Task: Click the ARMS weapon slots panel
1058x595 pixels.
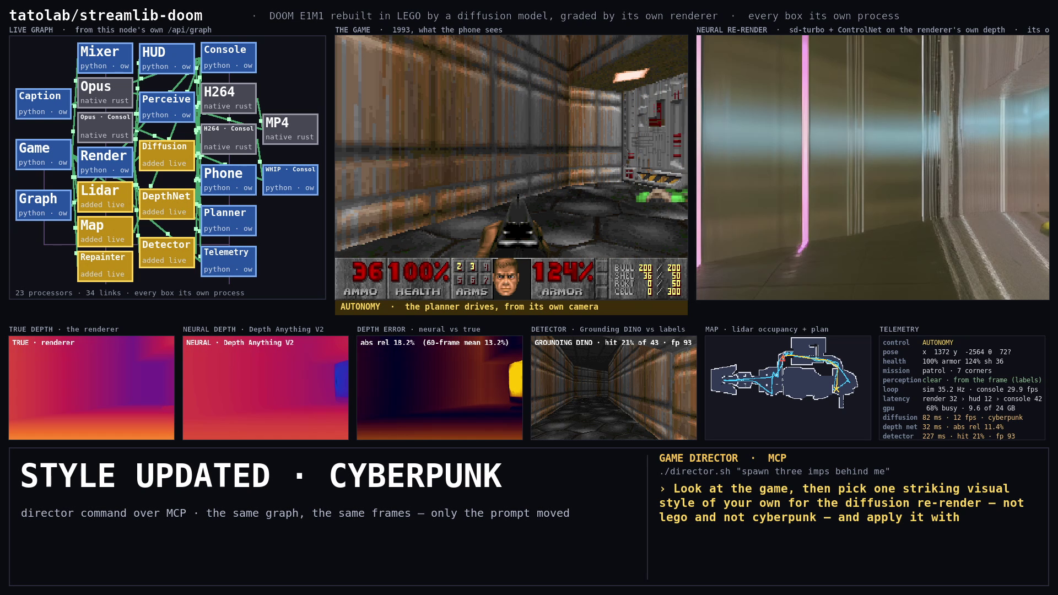Action: tap(472, 278)
